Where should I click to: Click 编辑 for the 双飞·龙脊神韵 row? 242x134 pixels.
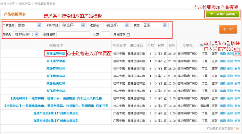click(223, 61)
